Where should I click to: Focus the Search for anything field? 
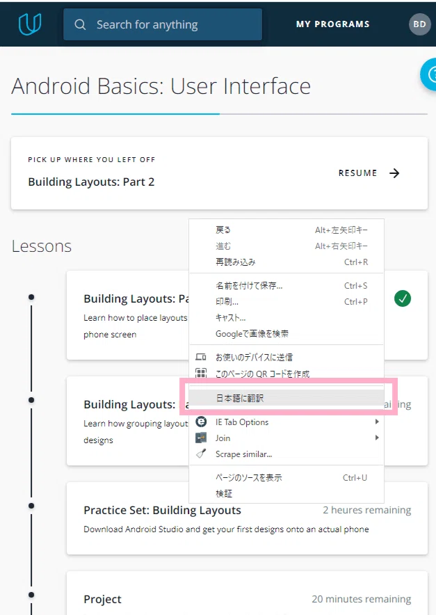(163, 24)
